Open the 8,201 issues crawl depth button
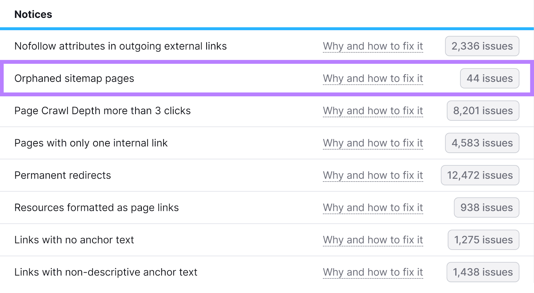 point(483,111)
